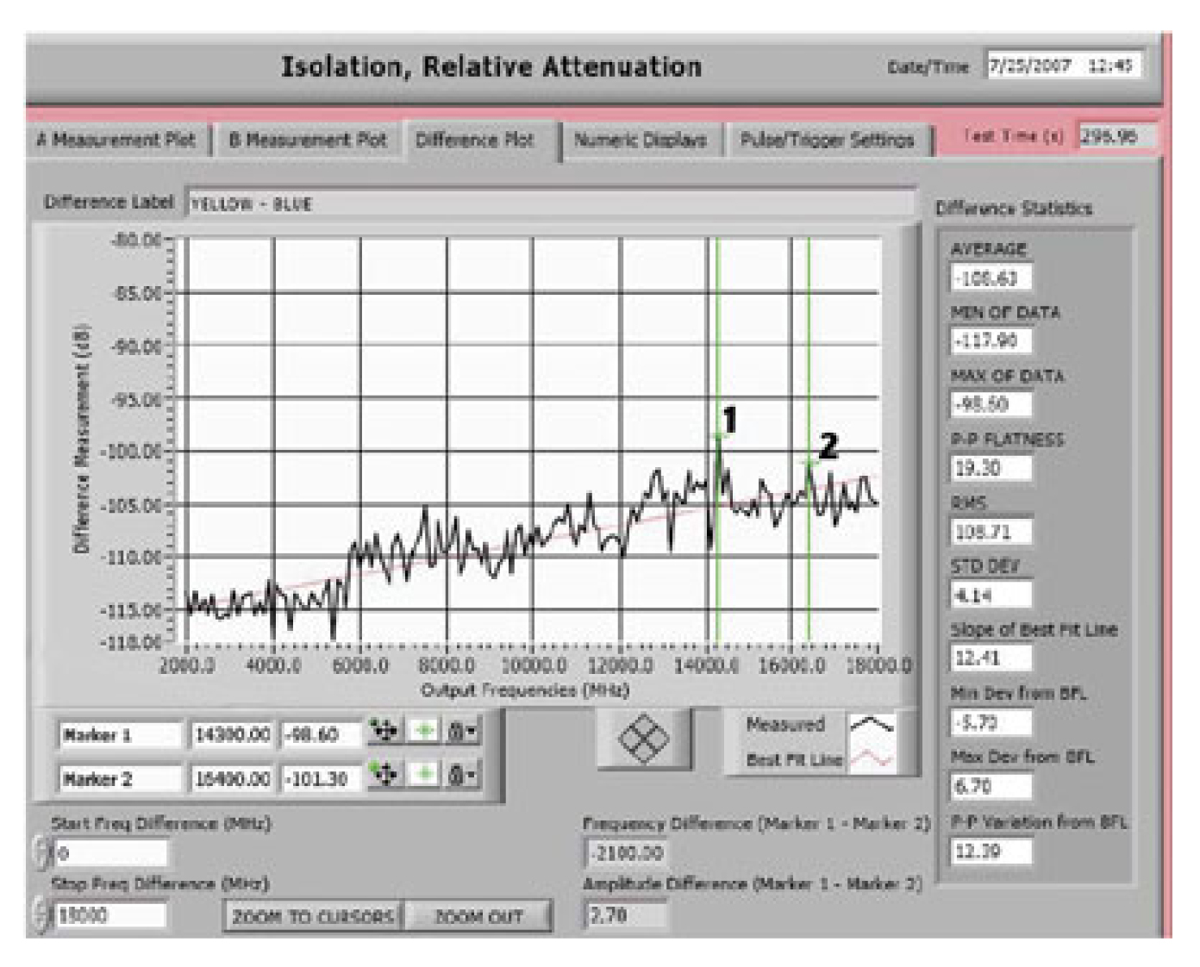Click the Stop Freq Difference stepper control
The height and width of the screenshot is (967, 1200).
click(x=40, y=914)
